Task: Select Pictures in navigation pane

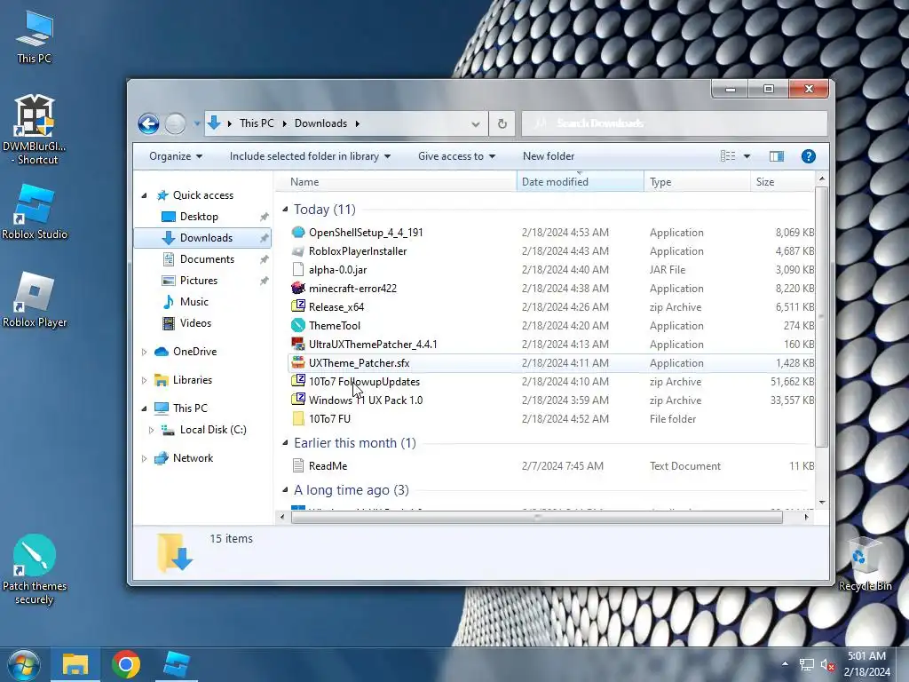Action: [x=199, y=281]
